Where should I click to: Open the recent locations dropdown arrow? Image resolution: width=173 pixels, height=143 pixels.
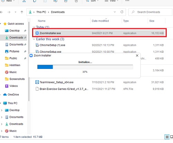point(16,12)
